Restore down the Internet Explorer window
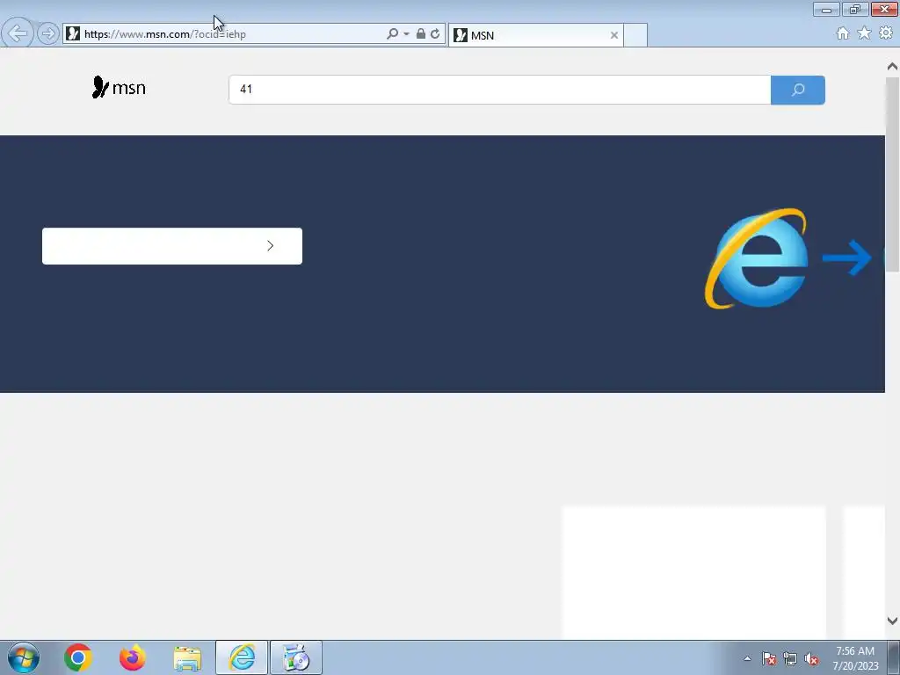This screenshot has width=900, height=675. (x=855, y=9)
